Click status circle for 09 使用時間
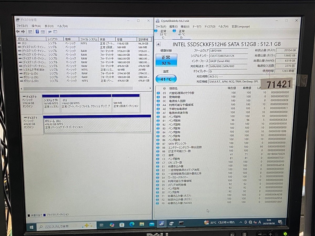 [158, 97]
